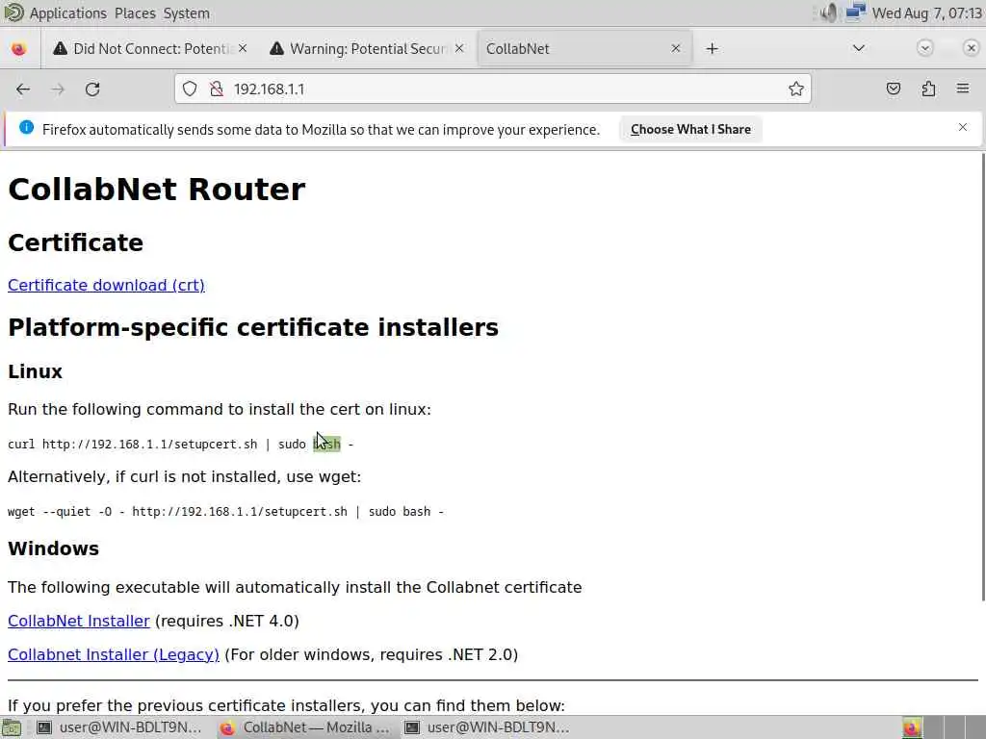
Task: Open a new tab with plus
Action: tap(712, 48)
